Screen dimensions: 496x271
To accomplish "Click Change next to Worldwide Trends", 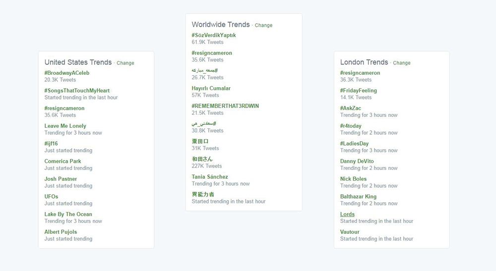I will tap(263, 25).
